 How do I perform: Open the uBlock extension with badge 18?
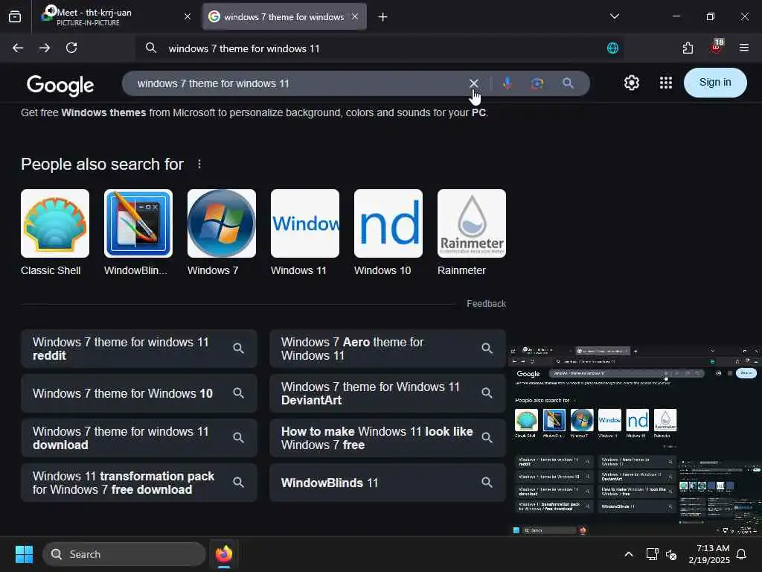coord(717,47)
